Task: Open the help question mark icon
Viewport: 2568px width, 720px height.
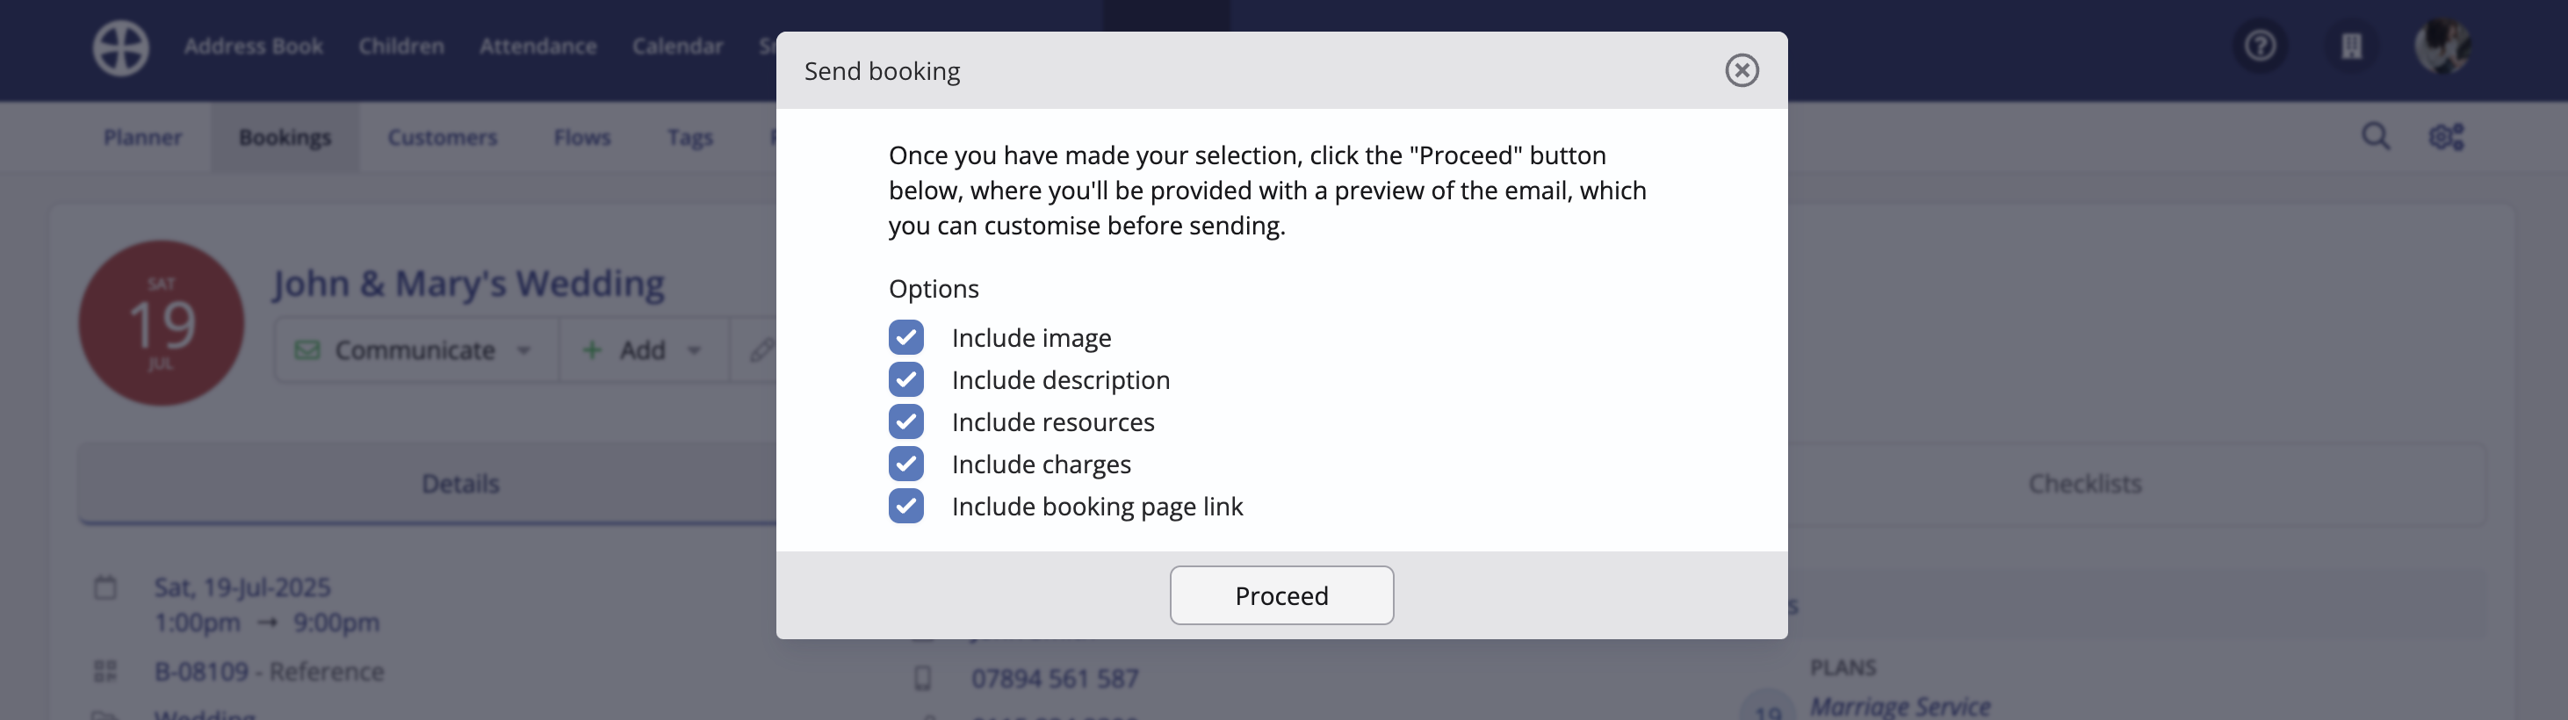Action: 2260,46
